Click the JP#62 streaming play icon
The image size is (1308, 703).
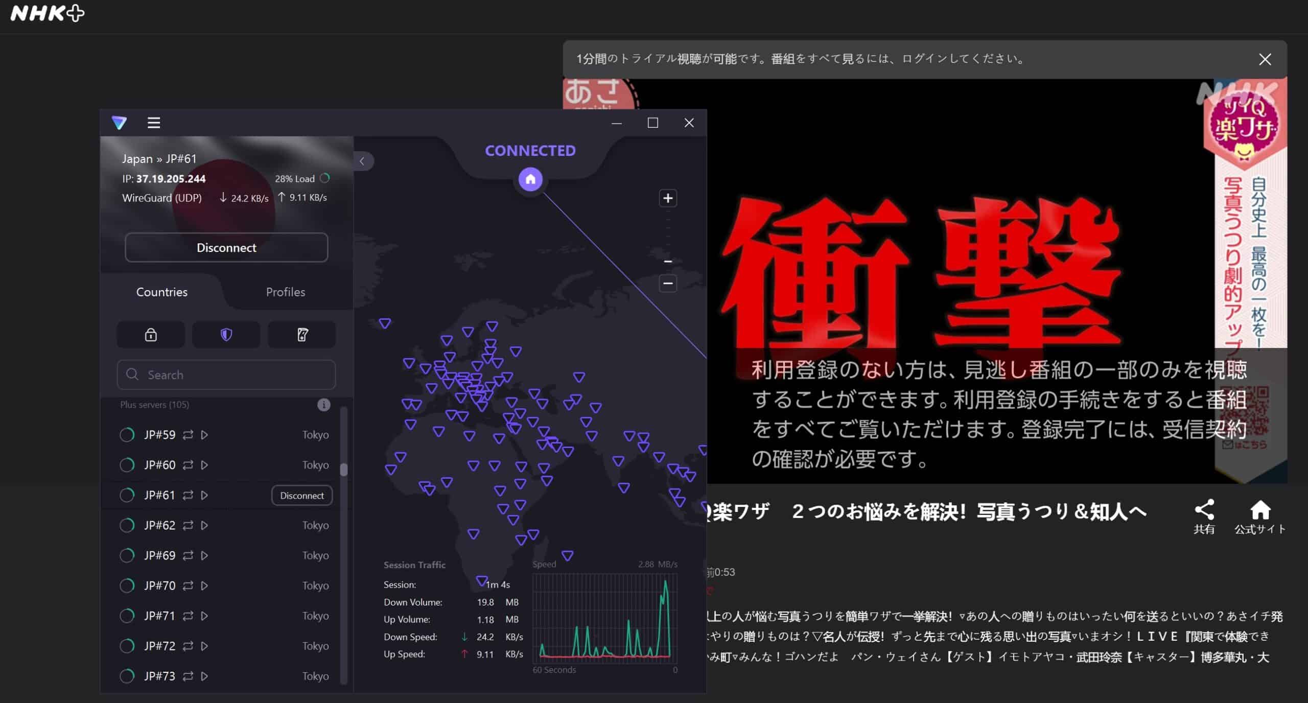click(x=204, y=525)
